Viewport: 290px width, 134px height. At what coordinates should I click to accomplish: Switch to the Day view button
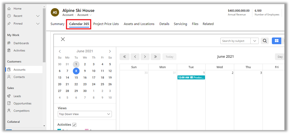(280, 57)
